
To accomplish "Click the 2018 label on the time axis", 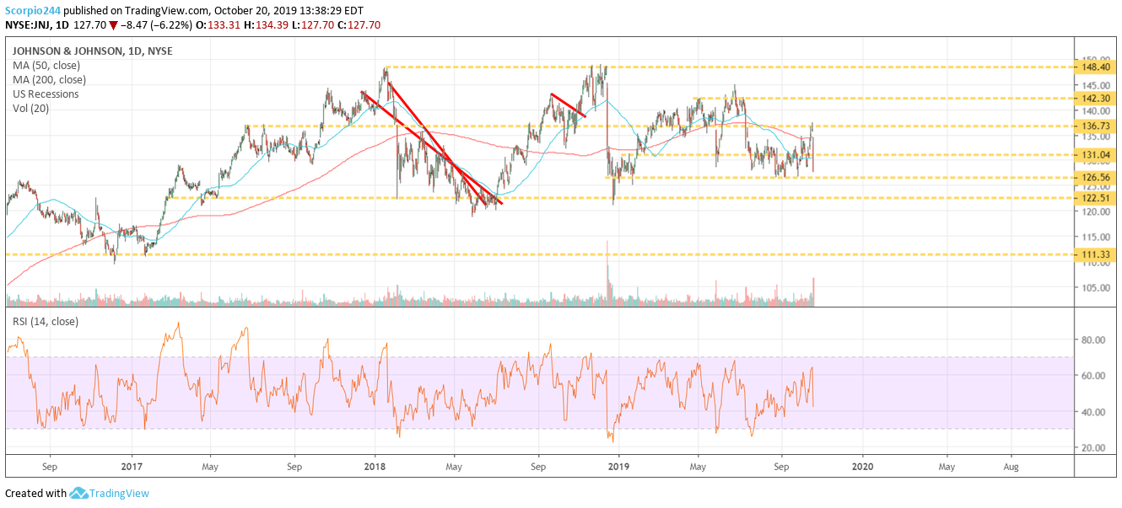I will 375,465.
